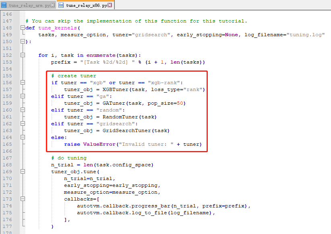Click the pop_size value 50
The width and height of the screenshot is (331, 234).
coord(180,103)
